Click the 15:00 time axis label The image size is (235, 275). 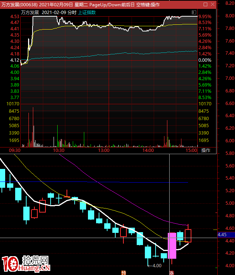191,150
